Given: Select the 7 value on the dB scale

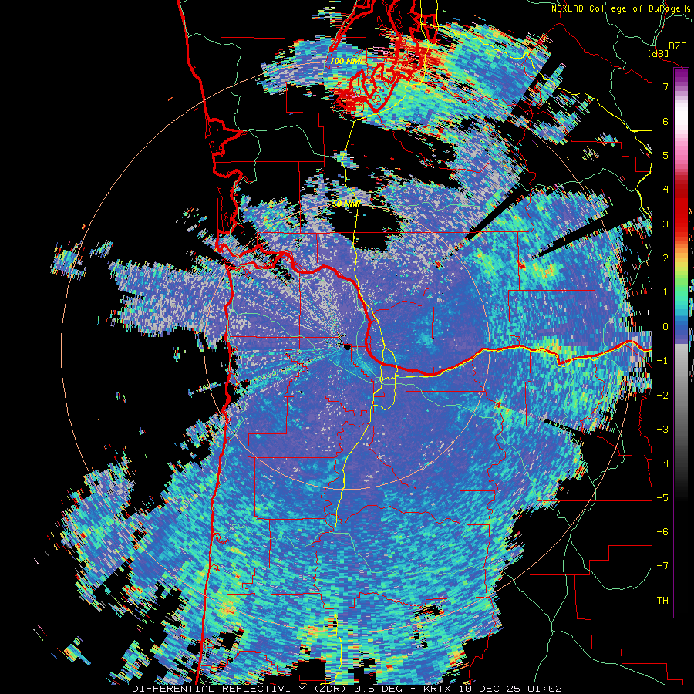Looking at the screenshot, I should coord(665,86).
